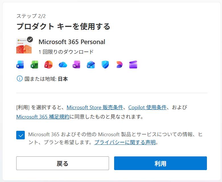Open the プライバシーに関する声明 link
The height and width of the screenshot is (182, 222).
click(x=125, y=142)
